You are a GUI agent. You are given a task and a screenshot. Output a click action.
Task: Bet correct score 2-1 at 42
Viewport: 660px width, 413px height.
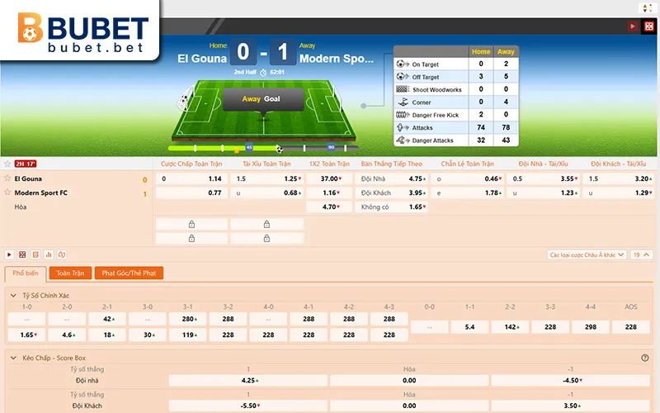pos(107,319)
